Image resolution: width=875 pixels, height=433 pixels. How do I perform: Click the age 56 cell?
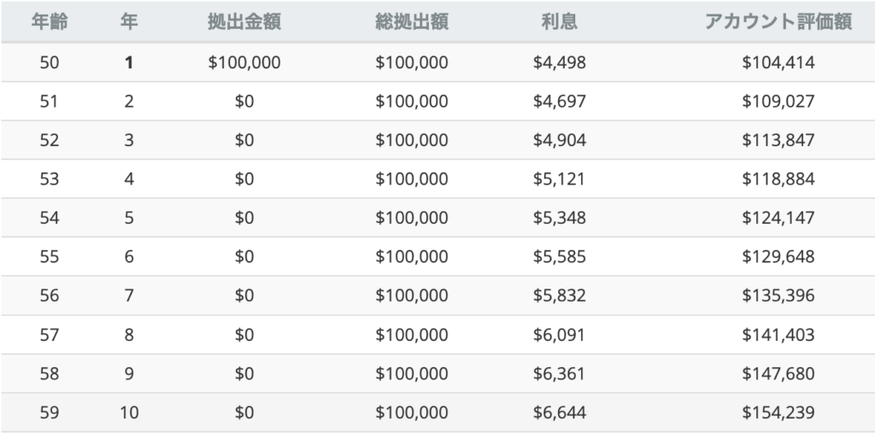pos(49,295)
